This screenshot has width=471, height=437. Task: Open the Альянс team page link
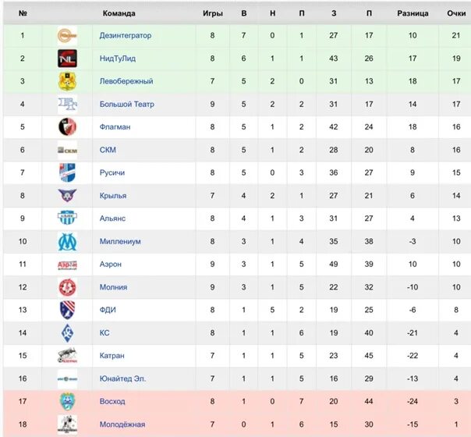pyautogui.click(x=112, y=218)
